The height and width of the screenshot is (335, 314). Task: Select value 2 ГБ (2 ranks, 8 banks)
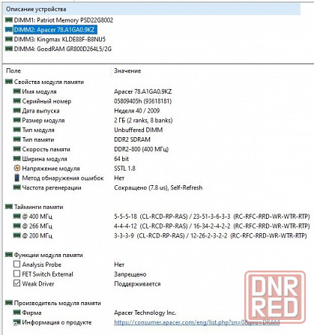(143, 121)
